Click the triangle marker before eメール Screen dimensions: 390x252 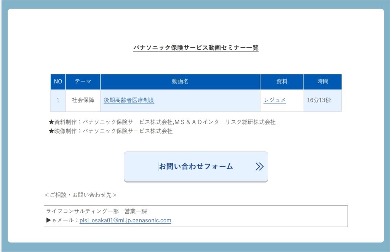coord(48,220)
